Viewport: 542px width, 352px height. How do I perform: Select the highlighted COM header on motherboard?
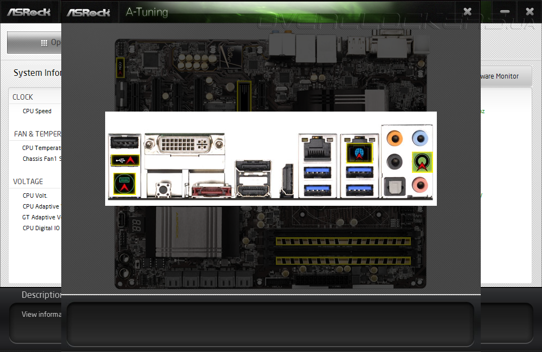click(x=120, y=68)
